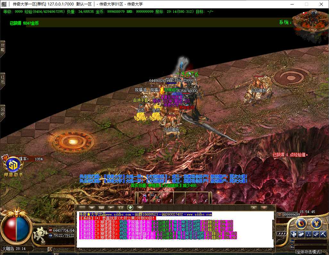Select empty quick slot 4
Image resolution: width=329 pixels, height=255 pixels.
click(179, 198)
